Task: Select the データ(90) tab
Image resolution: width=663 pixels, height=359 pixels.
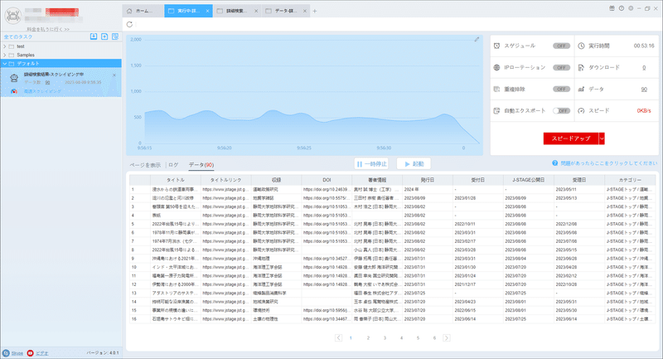Action: point(201,165)
